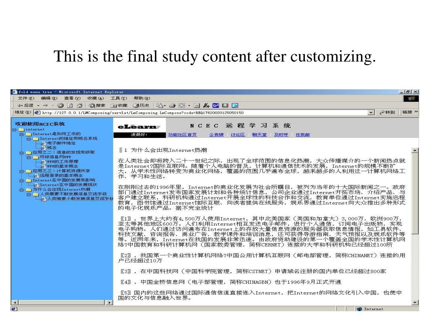Collapse the 'Internet的地址和域名系统' node
Screen dimensions: 430x322
[29, 139]
